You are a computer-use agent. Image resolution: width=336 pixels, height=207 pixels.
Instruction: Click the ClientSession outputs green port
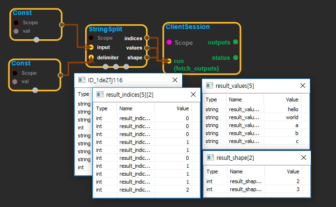235,43
